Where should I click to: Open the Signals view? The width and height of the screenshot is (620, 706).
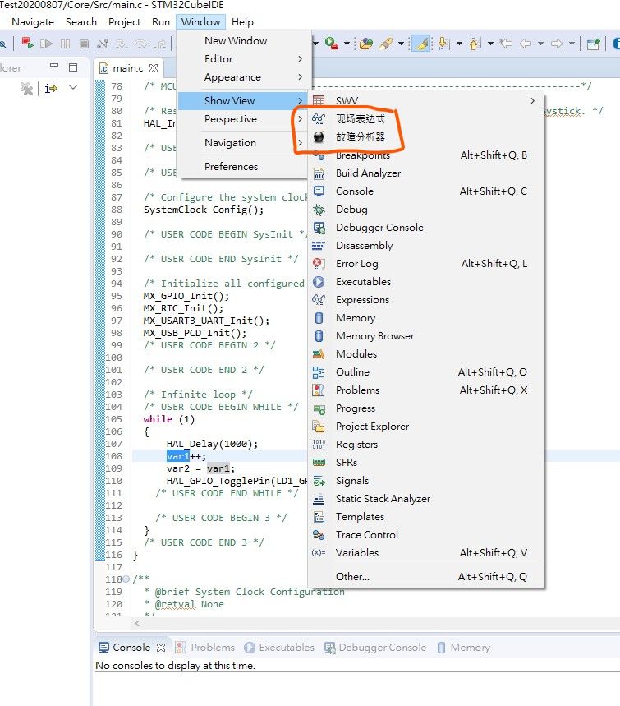click(425, 481)
